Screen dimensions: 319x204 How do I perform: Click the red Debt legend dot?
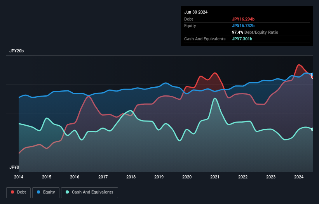click(12, 192)
